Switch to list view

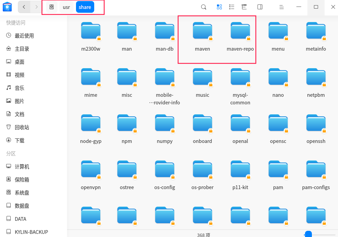point(232,7)
